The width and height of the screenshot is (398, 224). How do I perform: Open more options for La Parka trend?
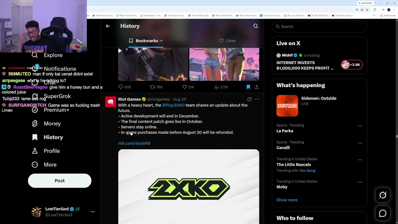[360, 126]
